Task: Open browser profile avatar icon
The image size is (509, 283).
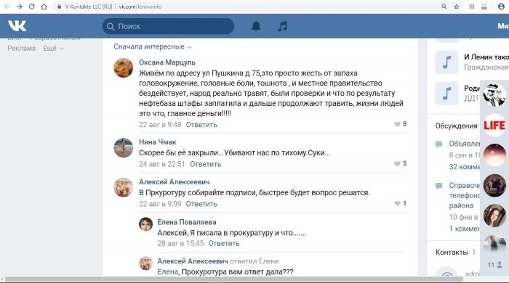Action: (501, 7)
